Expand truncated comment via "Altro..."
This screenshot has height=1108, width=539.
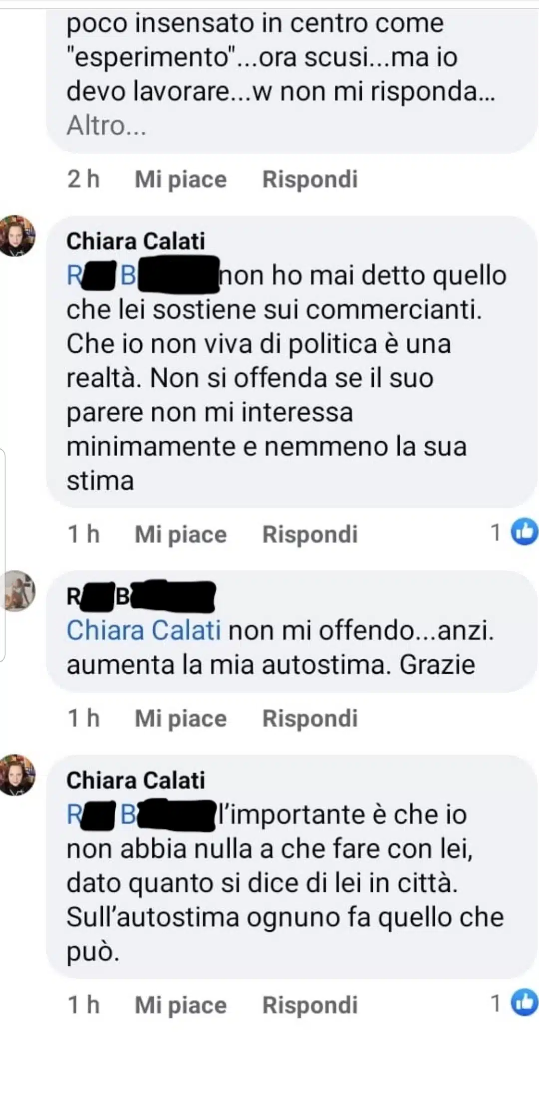[106, 125]
